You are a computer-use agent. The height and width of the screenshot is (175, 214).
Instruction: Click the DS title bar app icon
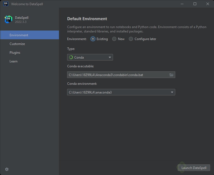[x=6, y=4]
